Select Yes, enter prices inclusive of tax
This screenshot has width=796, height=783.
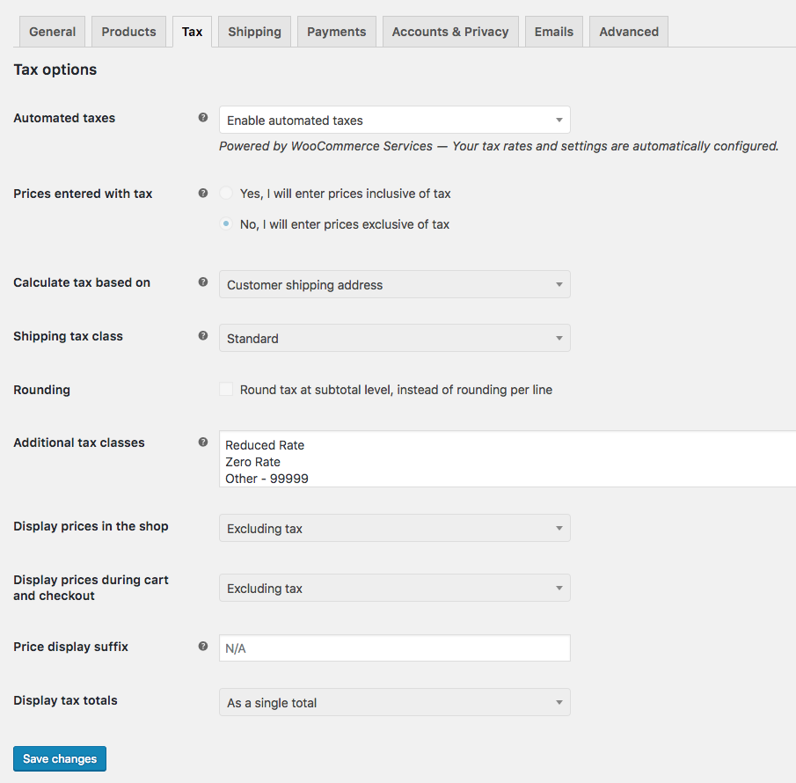point(226,193)
